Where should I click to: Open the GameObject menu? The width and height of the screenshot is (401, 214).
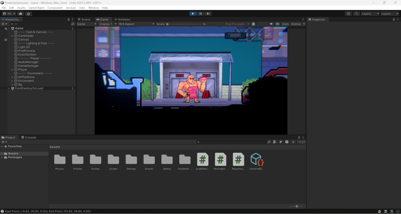point(36,8)
